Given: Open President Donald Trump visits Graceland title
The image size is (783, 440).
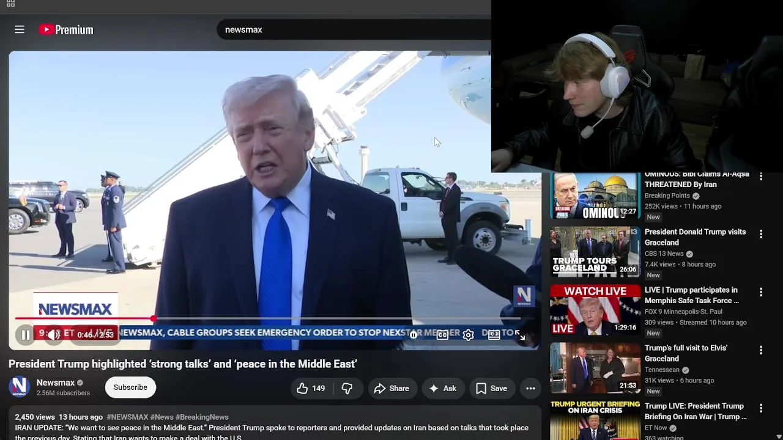Looking at the screenshot, I should pyautogui.click(x=695, y=237).
